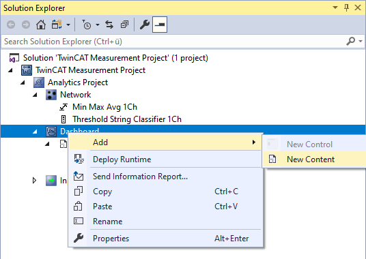This screenshot has height=259, width=366.
Task: Click the Pending Changes Filter clock icon
Action: tap(87, 25)
